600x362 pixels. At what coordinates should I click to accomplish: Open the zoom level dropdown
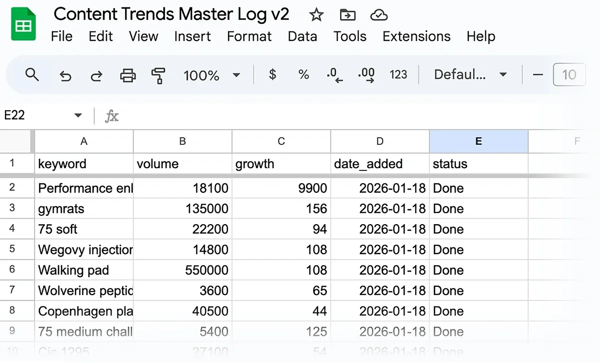[235, 75]
